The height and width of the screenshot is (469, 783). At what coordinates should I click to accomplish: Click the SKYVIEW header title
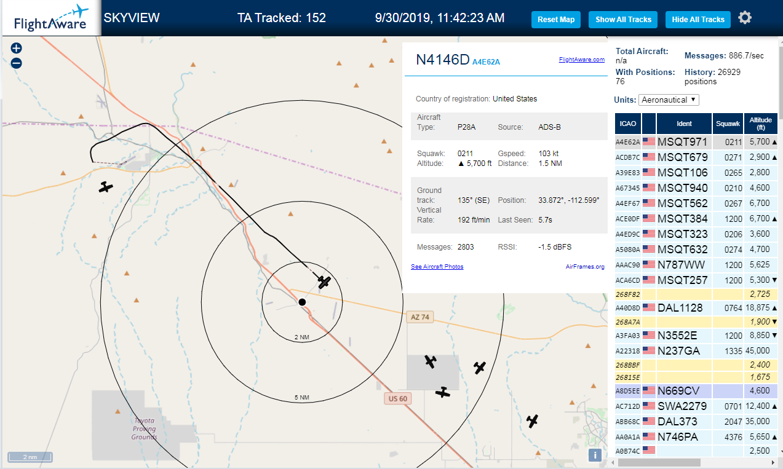(x=132, y=18)
